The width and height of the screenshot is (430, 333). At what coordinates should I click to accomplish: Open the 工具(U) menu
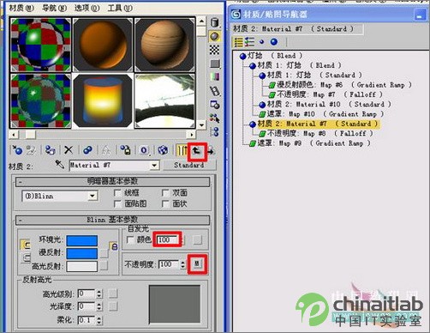[120, 8]
